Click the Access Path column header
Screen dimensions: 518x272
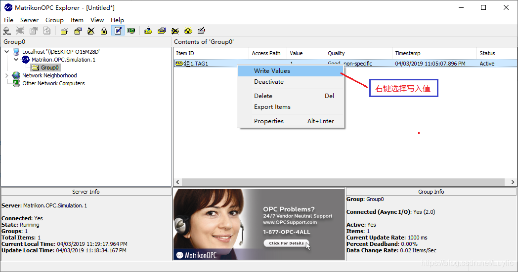click(x=267, y=53)
